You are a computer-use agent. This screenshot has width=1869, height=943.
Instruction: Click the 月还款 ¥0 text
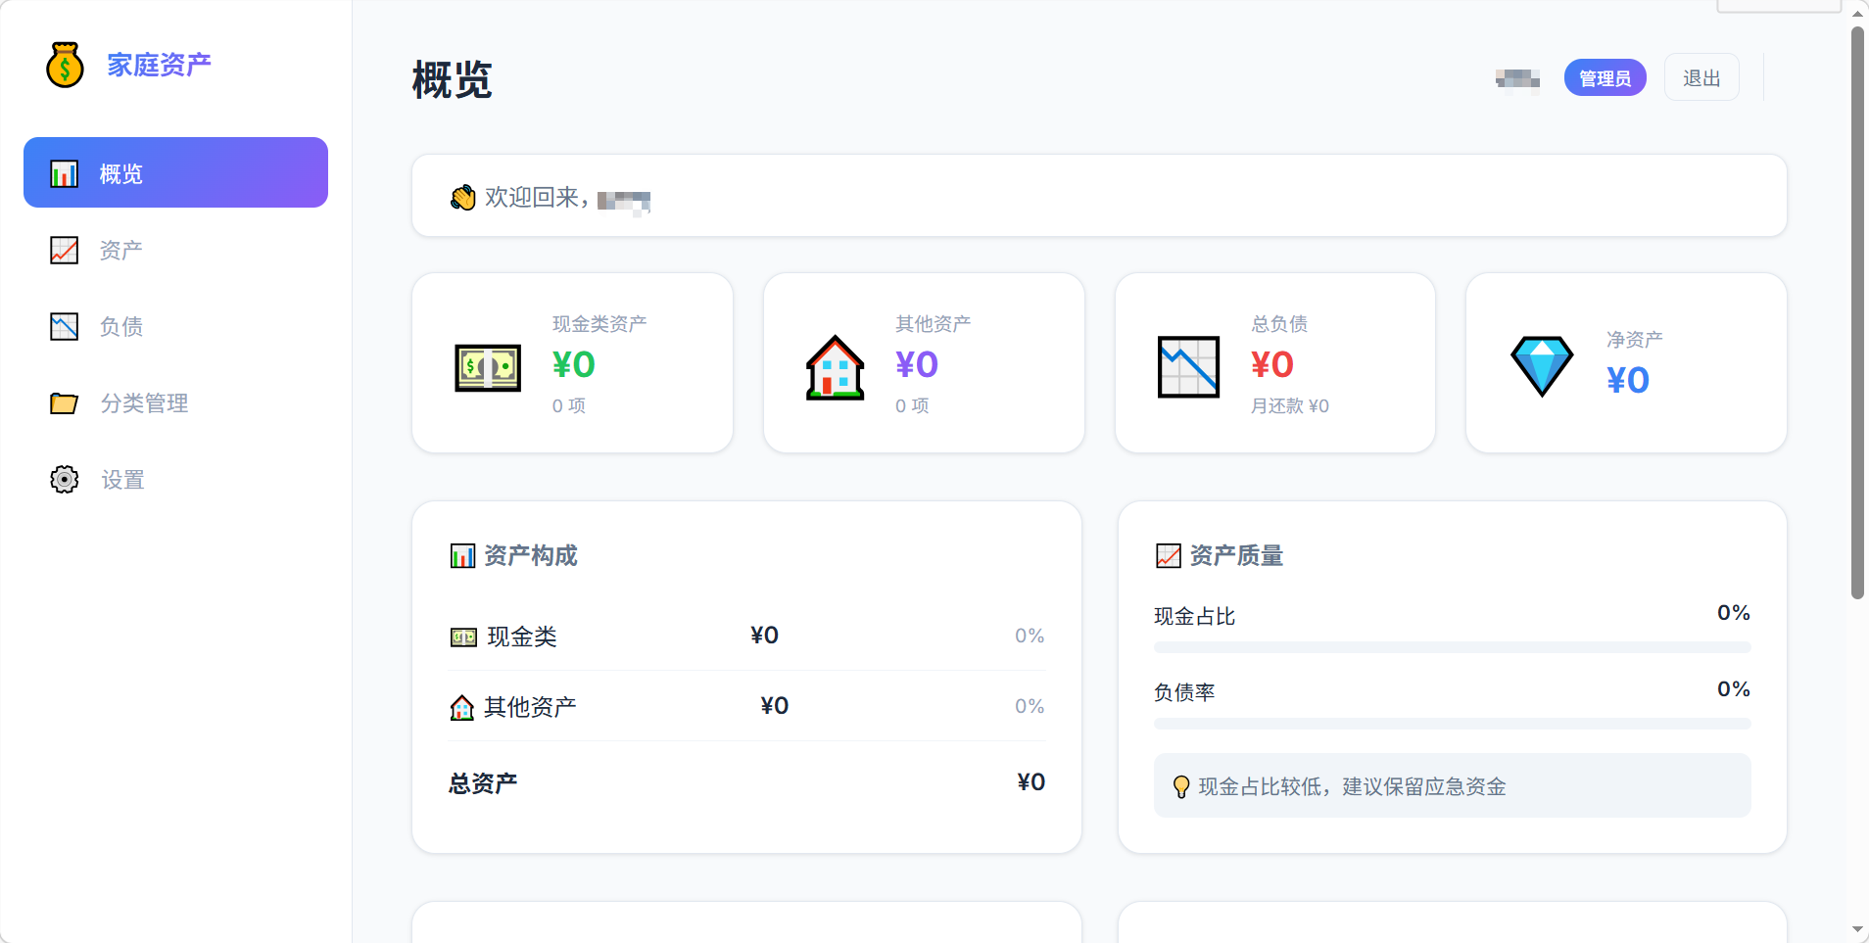(x=1289, y=405)
